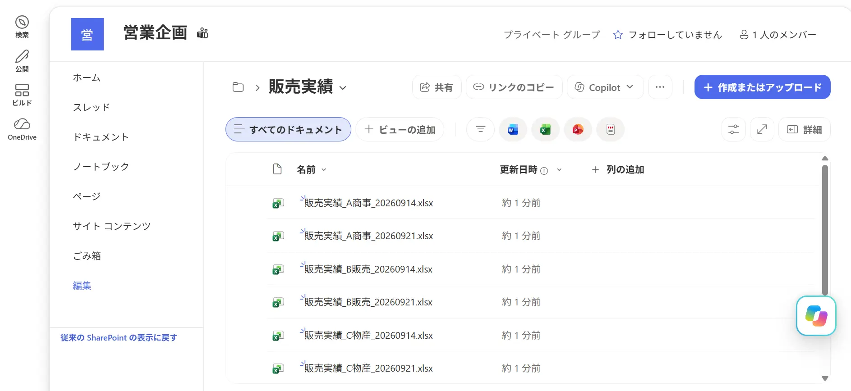
Task: Open スレッド in the site navigation
Action: click(92, 107)
